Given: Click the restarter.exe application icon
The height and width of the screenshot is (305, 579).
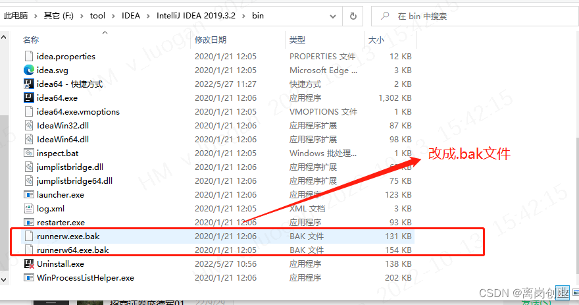Looking at the screenshot, I should [x=29, y=222].
